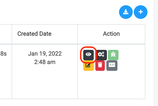Click blank area below the 8s text

pyautogui.click(x=6, y=79)
